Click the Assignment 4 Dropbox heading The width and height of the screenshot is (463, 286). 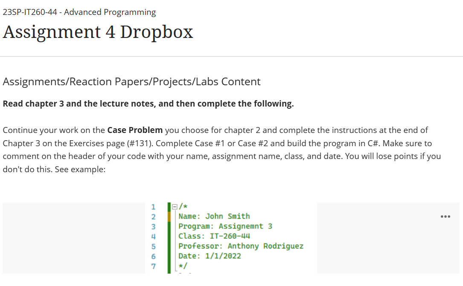point(98,32)
